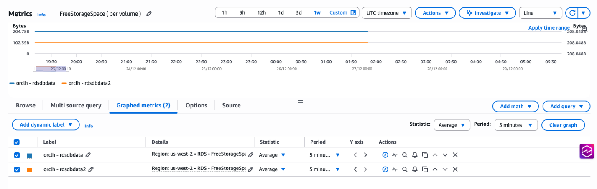Click the orange color swatch for orclh - rdsdbdata2
The width and height of the screenshot is (597, 189).
click(30, 170)
